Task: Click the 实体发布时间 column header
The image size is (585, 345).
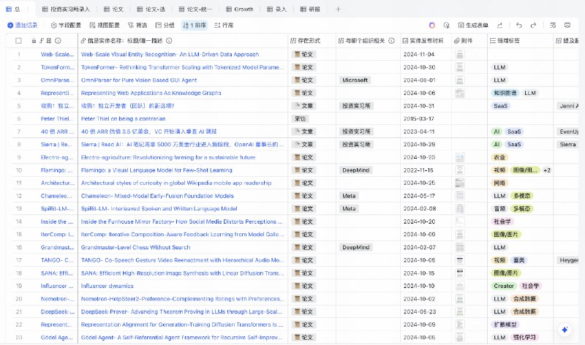Action: [426, 41]
